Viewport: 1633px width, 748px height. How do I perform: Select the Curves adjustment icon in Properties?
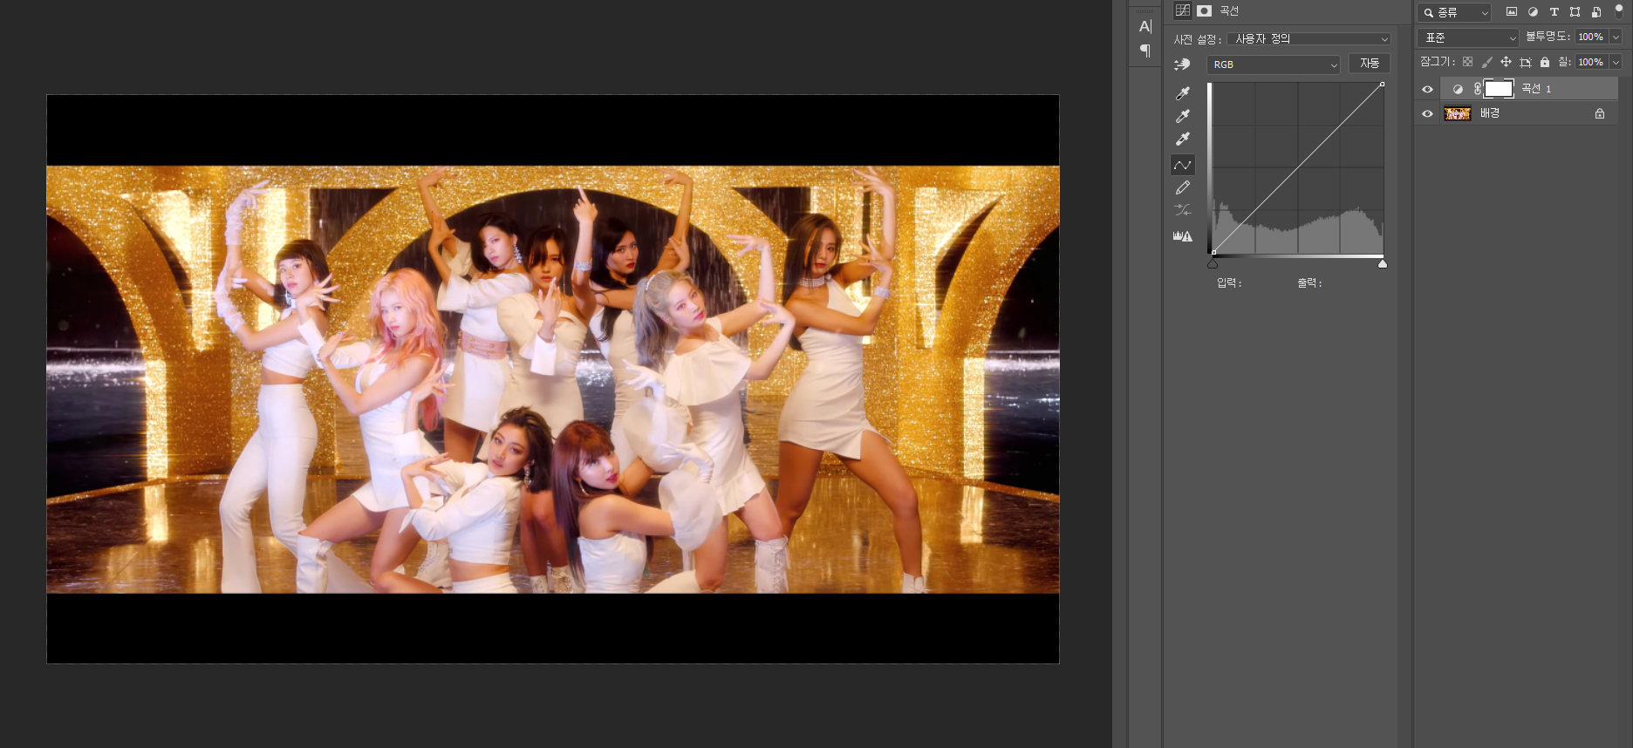coord(1182,10)
